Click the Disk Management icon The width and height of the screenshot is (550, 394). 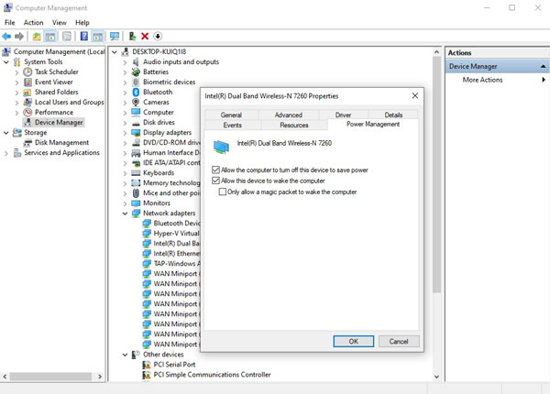27,143
